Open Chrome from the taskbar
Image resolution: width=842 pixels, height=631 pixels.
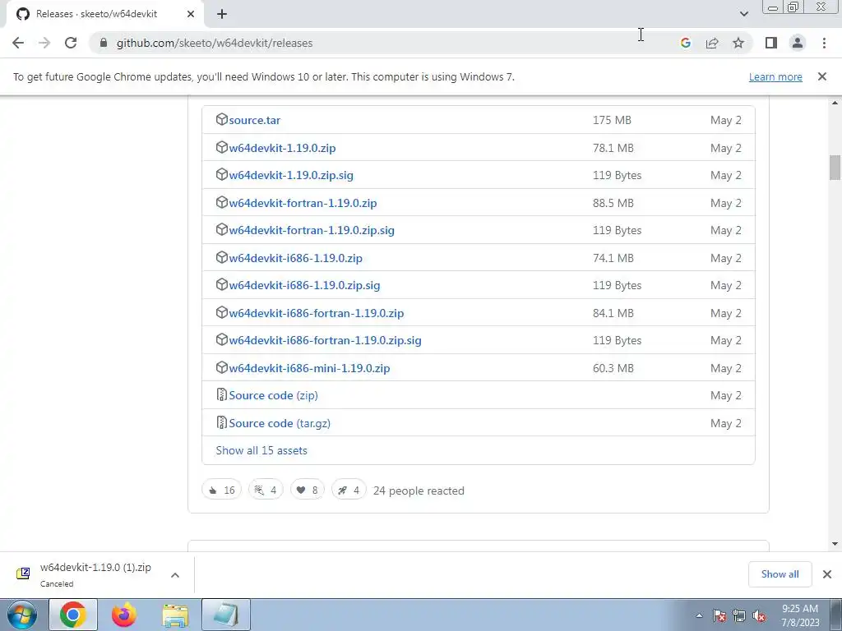pyautogui.click(x=73, y=615)
